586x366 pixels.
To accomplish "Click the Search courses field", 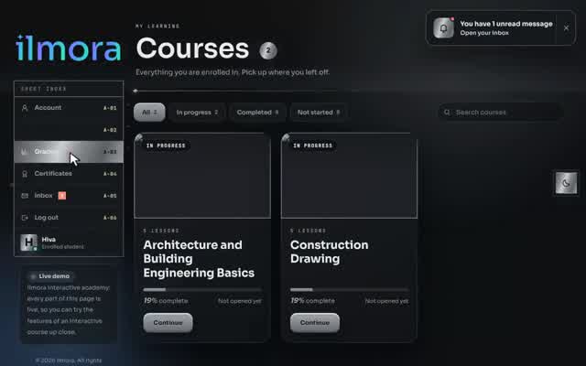I will [x=501, y=112].
